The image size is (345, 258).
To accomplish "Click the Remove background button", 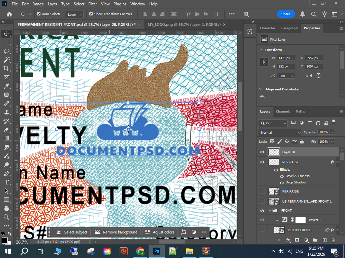I will pyautogui.click(x=117, y=232).
